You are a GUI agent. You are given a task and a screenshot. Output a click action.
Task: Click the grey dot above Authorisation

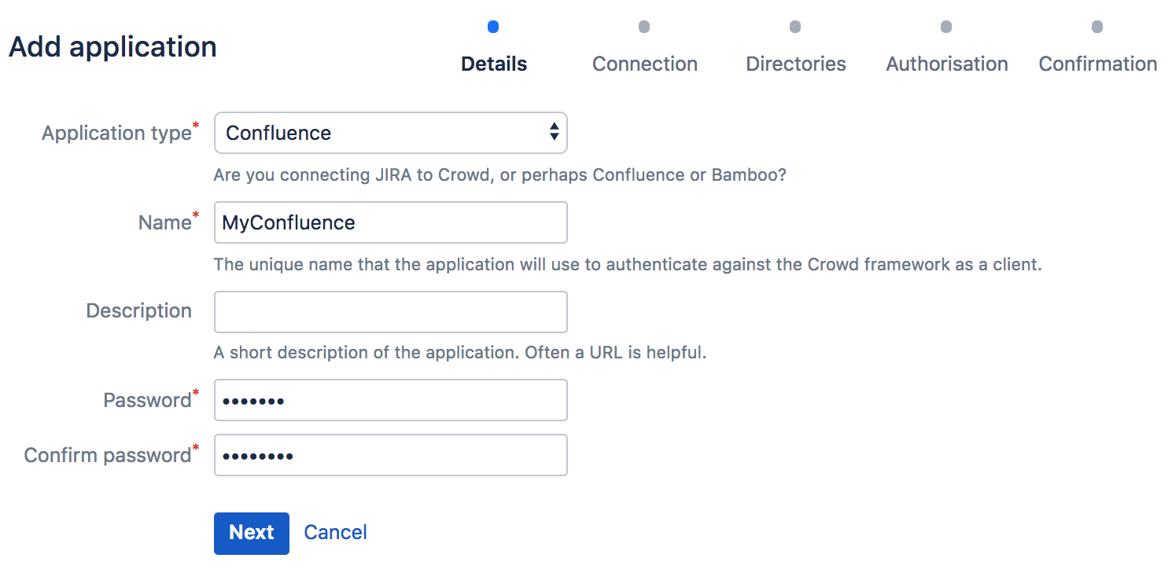pyautogui.click(x=946, y=27)
